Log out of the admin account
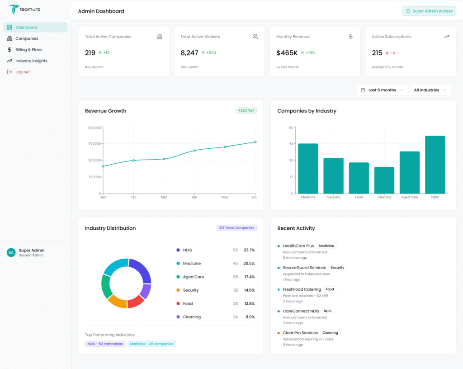 tap(23, 72)
